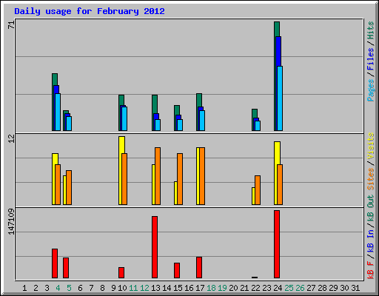Click the y-axis value 71
Image resolution: width=379 pixels, height=296 pixels.
click(11, 25)
